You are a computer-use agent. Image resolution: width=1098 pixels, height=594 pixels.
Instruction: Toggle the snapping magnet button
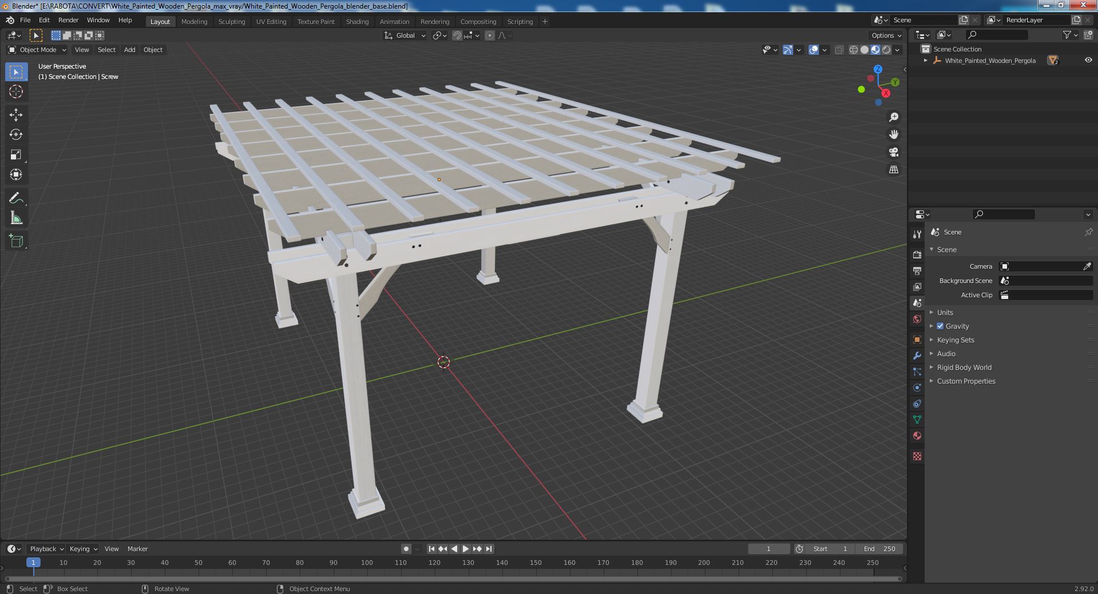457,35
